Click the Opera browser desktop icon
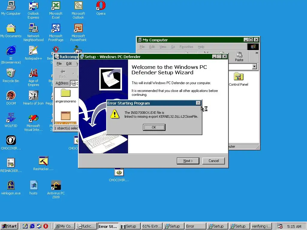The height and width of the screenshot is (230, 307). point(101,8)
